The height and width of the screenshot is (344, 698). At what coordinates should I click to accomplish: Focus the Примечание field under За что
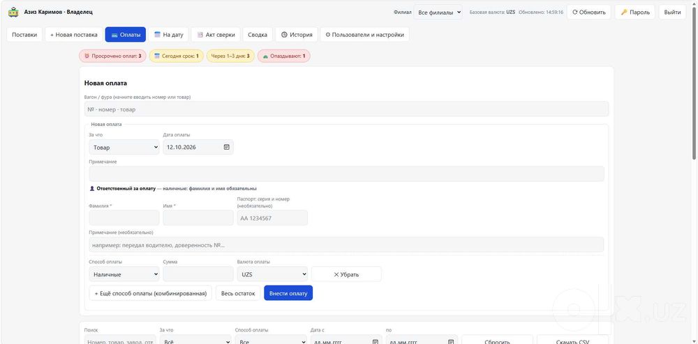346,173
